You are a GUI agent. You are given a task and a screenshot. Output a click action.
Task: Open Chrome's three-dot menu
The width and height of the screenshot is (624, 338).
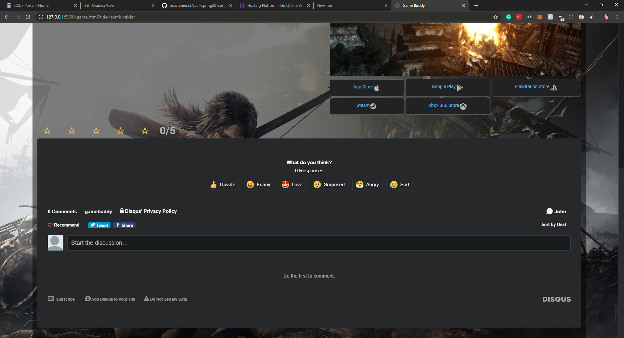pyautogui.click(x=617, y=17)
